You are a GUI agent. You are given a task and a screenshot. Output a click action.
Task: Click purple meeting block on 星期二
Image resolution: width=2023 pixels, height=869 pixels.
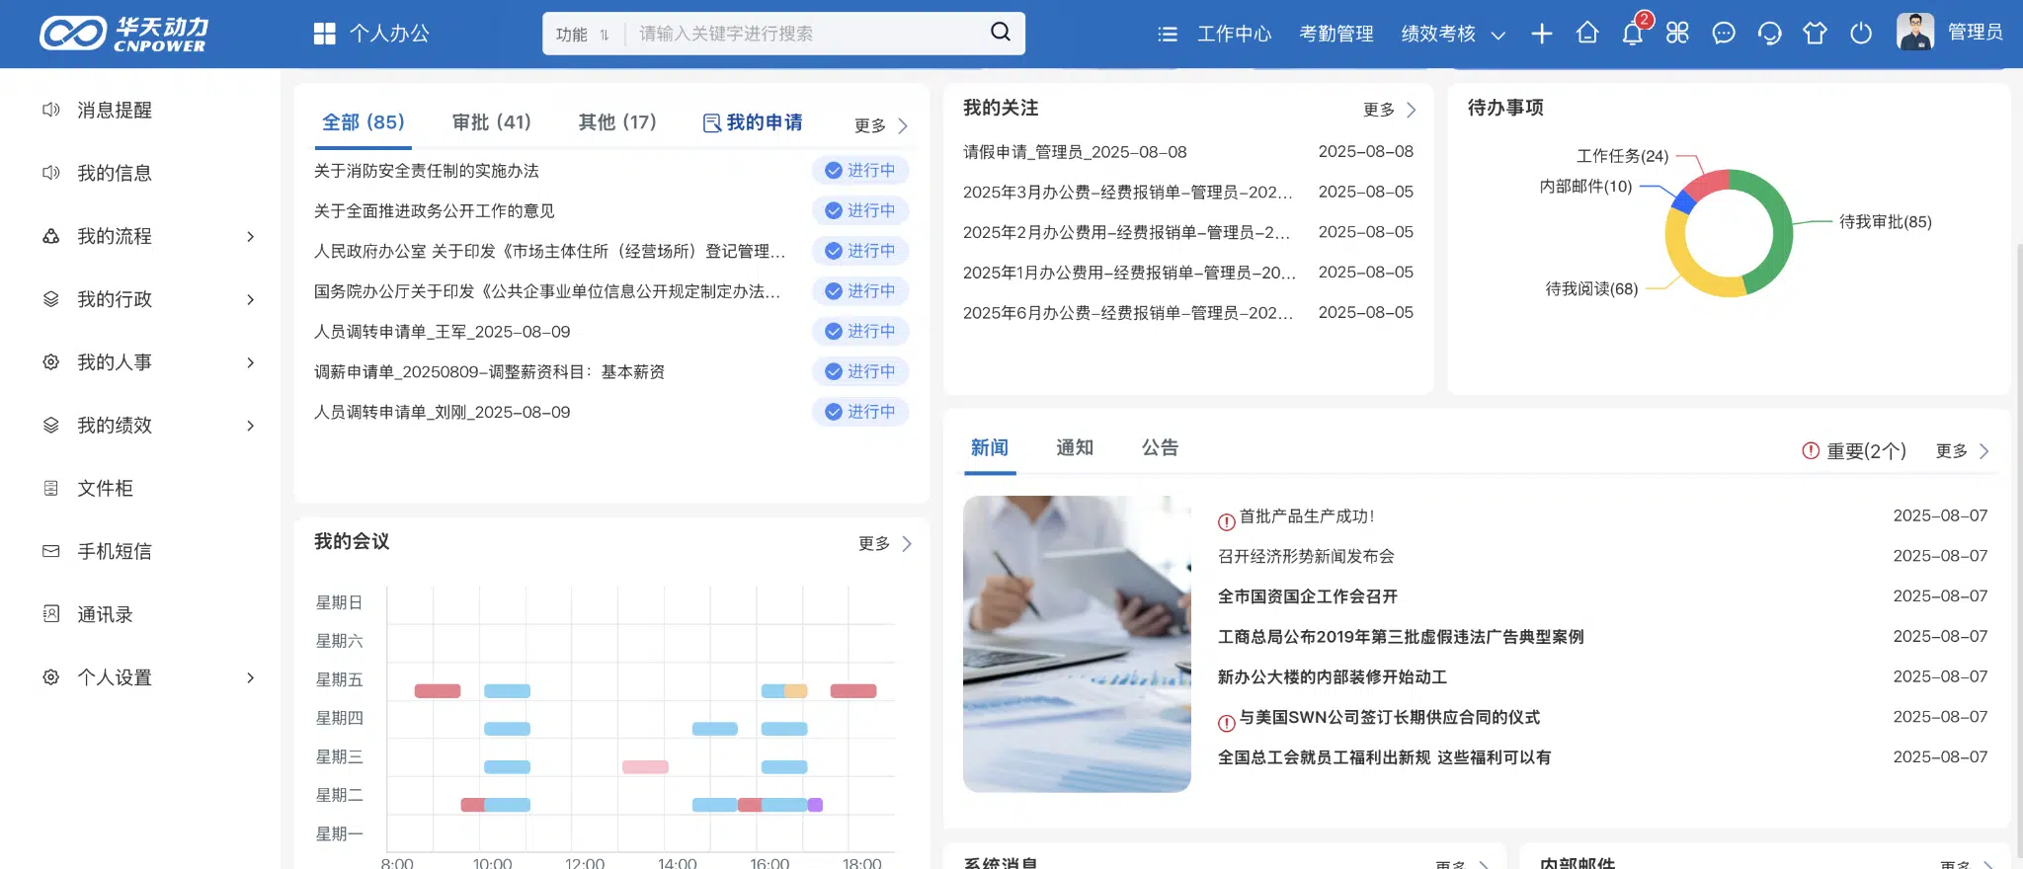point(815,805)
